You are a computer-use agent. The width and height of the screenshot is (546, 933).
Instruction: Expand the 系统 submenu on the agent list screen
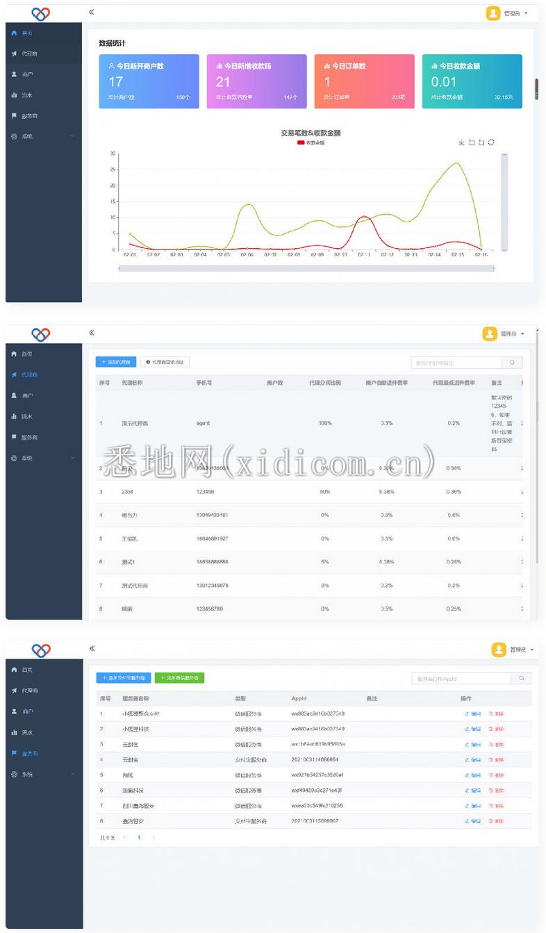[43, 459]
